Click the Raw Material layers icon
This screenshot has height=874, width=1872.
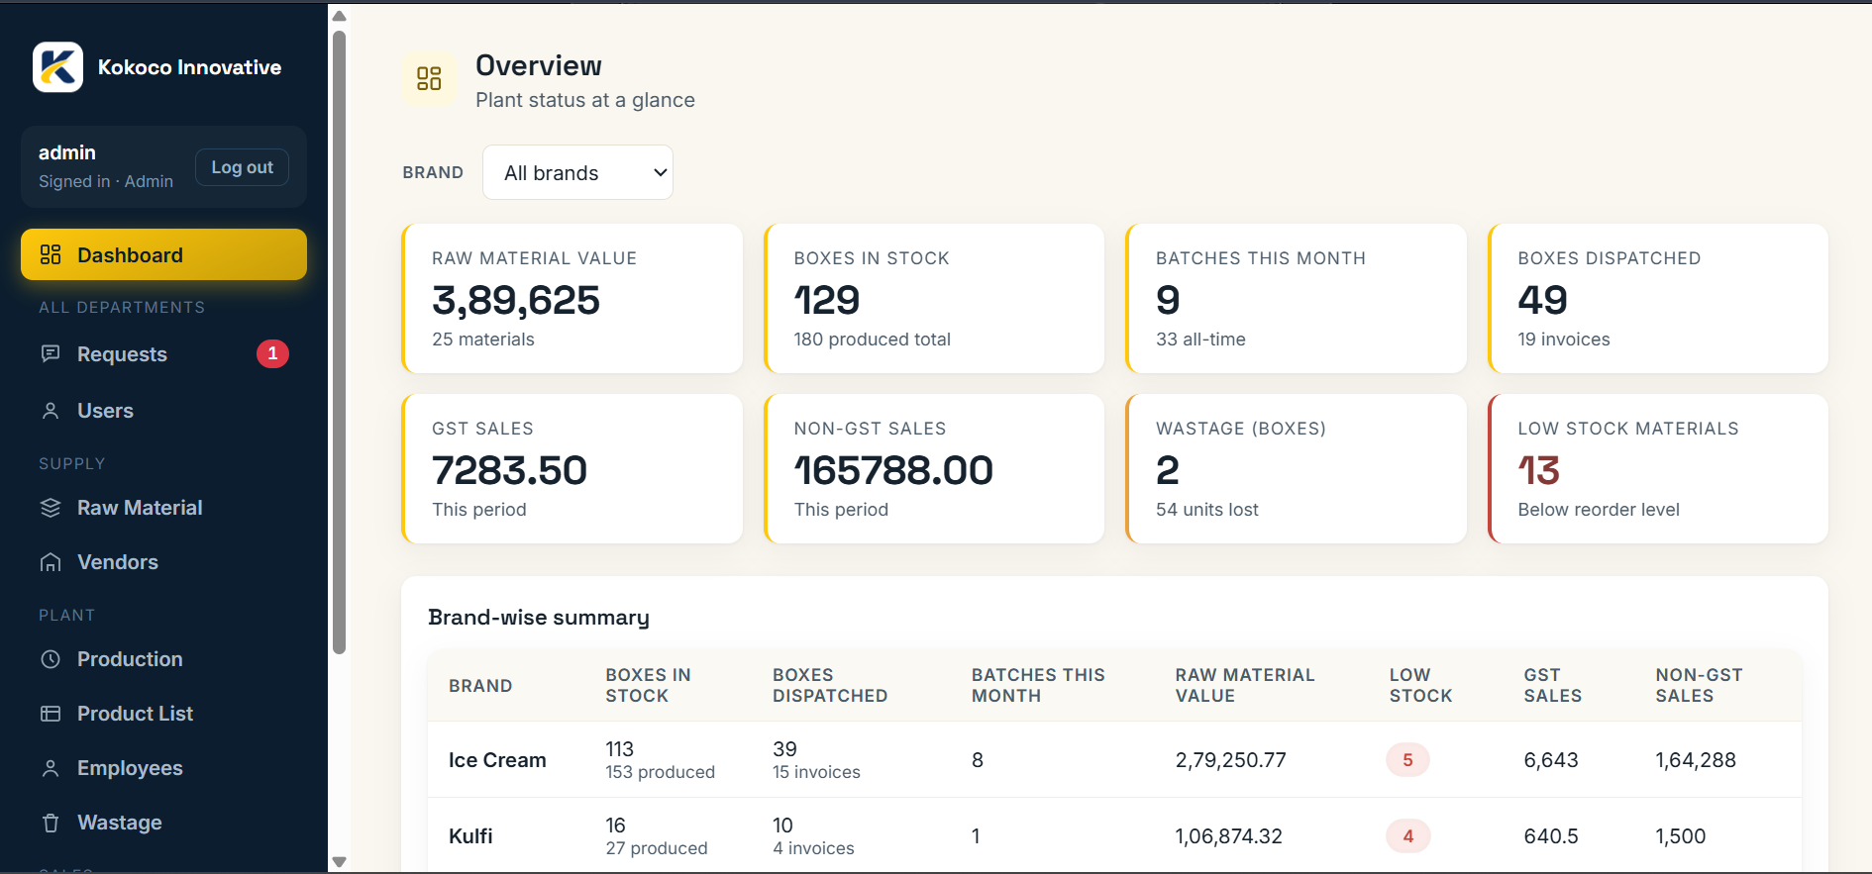51,508
